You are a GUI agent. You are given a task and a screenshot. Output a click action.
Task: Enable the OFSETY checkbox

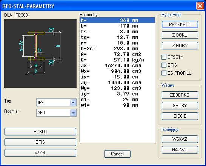pyautogui.click(x=164, y=57)
